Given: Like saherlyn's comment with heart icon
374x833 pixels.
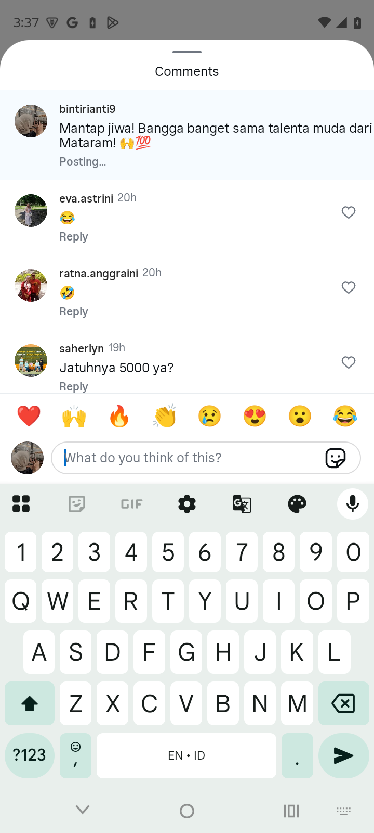Looking at the screenshot, I should tap(349, 362).
